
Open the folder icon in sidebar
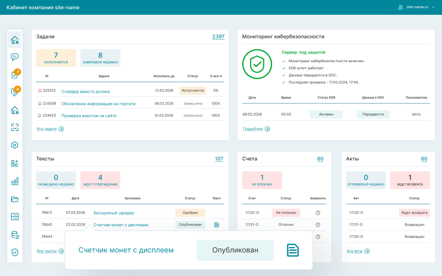(15, 199)
